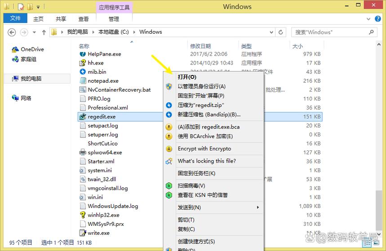Expand the address bar history dropdown
Viewport: 386px width, 251px height.
pos(271,32)
